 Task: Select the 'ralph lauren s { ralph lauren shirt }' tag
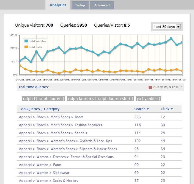point(100,99)
